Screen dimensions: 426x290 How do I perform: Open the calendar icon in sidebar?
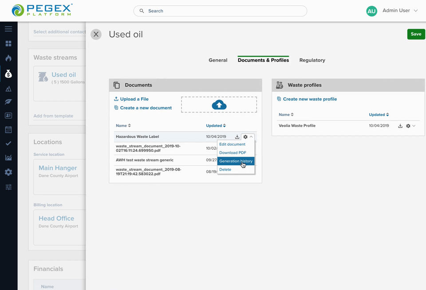(x=8, y=130)
